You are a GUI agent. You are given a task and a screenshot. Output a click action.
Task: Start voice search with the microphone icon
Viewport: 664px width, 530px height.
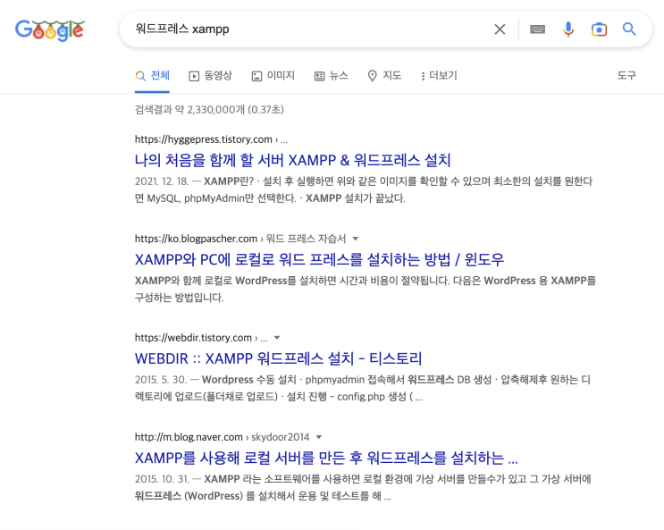coord(568,29)
